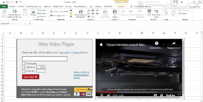Insert a Symbol (Символ)

pyautogui.click(x=182, y=13)
